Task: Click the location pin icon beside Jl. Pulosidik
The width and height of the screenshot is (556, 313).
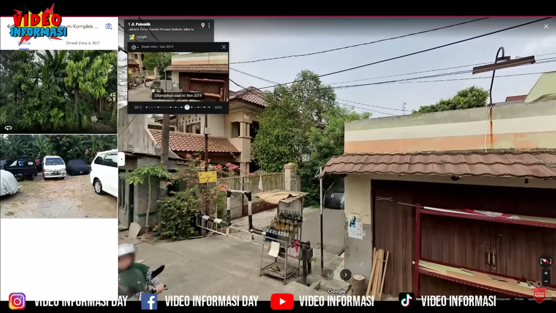Action: [203, 26]
